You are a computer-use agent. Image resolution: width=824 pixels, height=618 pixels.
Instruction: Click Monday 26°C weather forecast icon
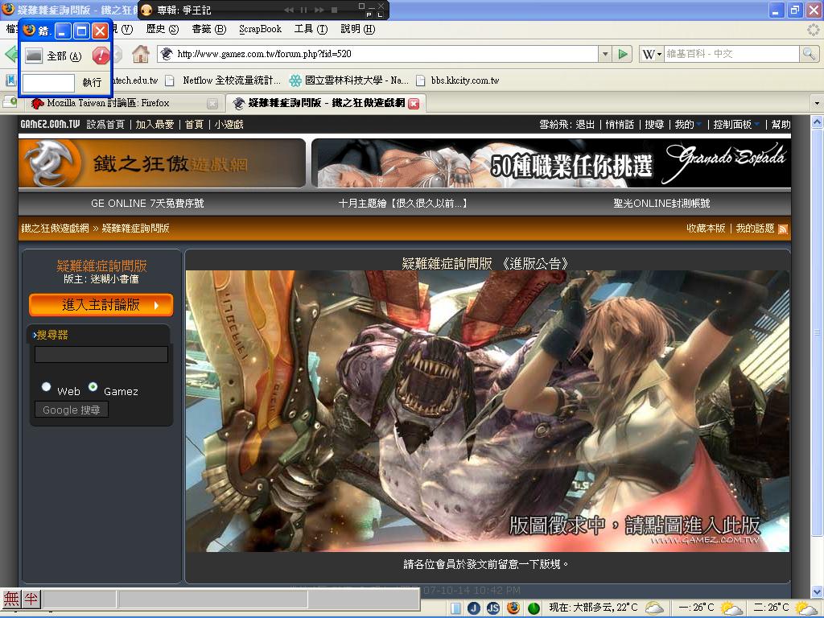pos(731,608)
